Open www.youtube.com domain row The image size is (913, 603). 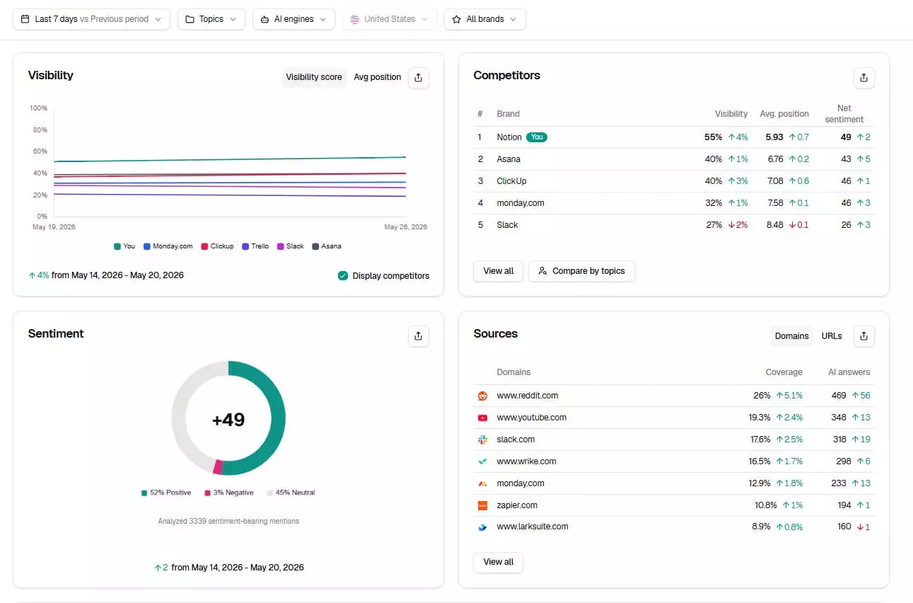674,418
